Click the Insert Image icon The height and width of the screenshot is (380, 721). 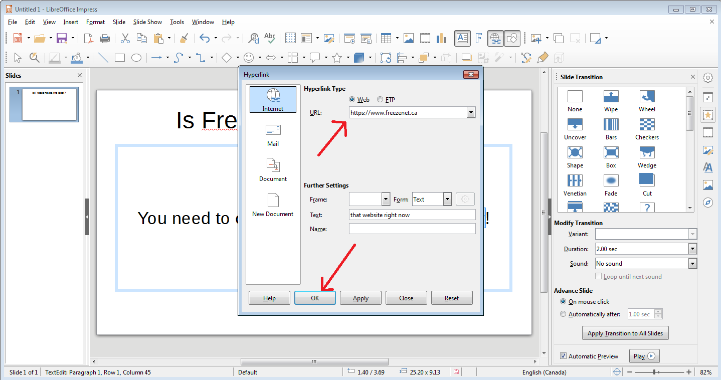409,38
